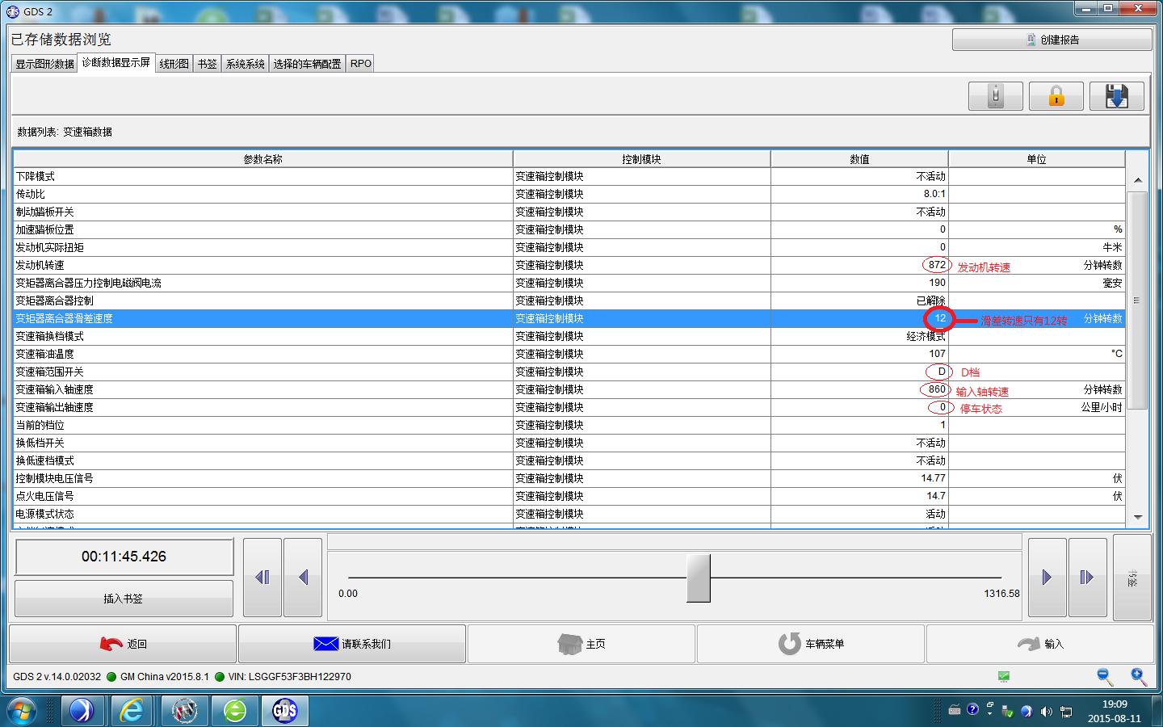This screenshot has height=727, width=1163.
Task: Click the table scroll up arrow
Action: pyautogui.click(x=1137, y=180)
